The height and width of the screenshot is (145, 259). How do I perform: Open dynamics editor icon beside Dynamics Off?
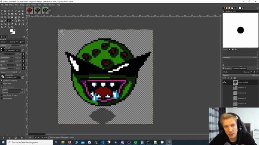23,77
